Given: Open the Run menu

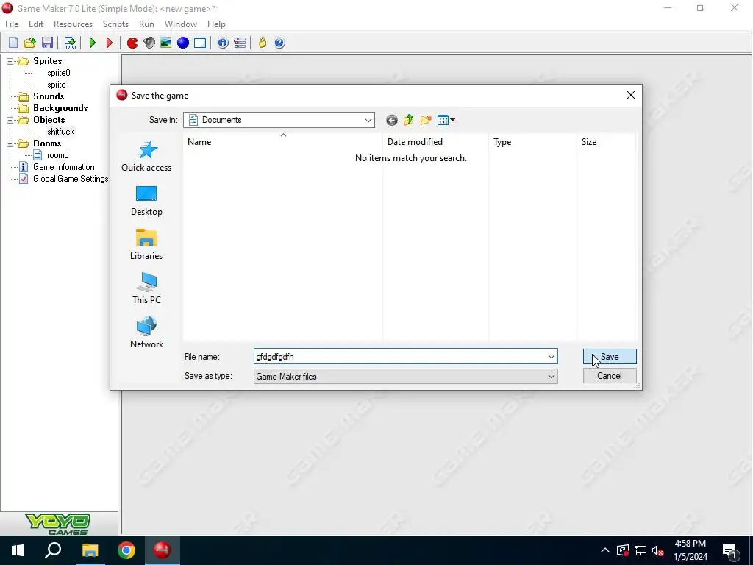Looking at the screenshot, I should (146, 24).
